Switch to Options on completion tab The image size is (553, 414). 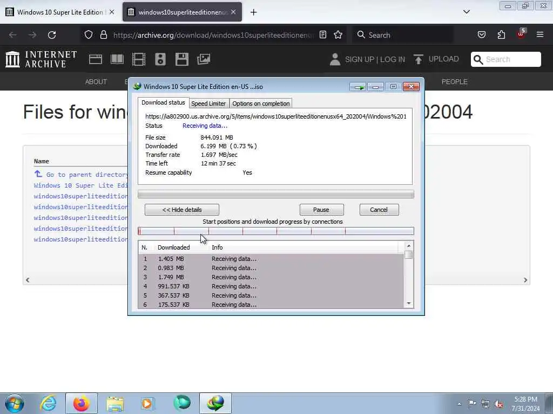(261, 103)
